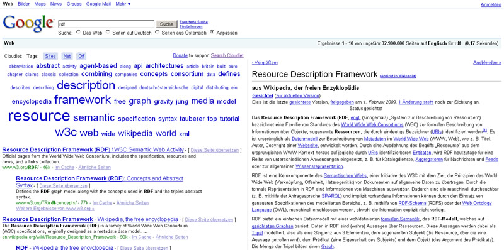Open Wikipedia free encyclopedia RDF result
Screen dimensions: 504x250
point(90,219)
